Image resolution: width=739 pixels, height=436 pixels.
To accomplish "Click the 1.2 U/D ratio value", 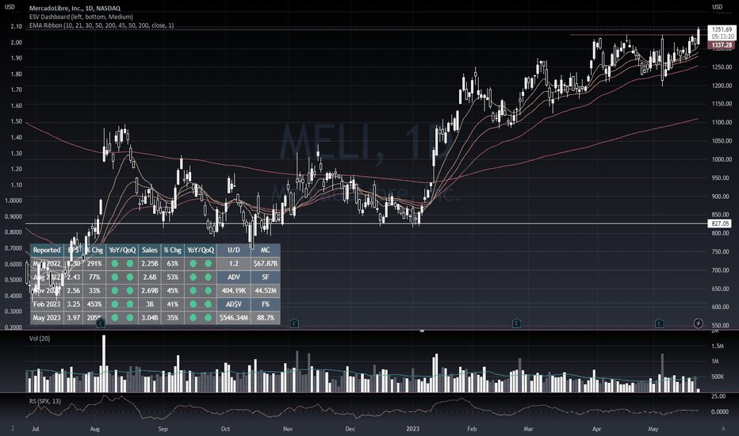I will [x=234, y=264].
